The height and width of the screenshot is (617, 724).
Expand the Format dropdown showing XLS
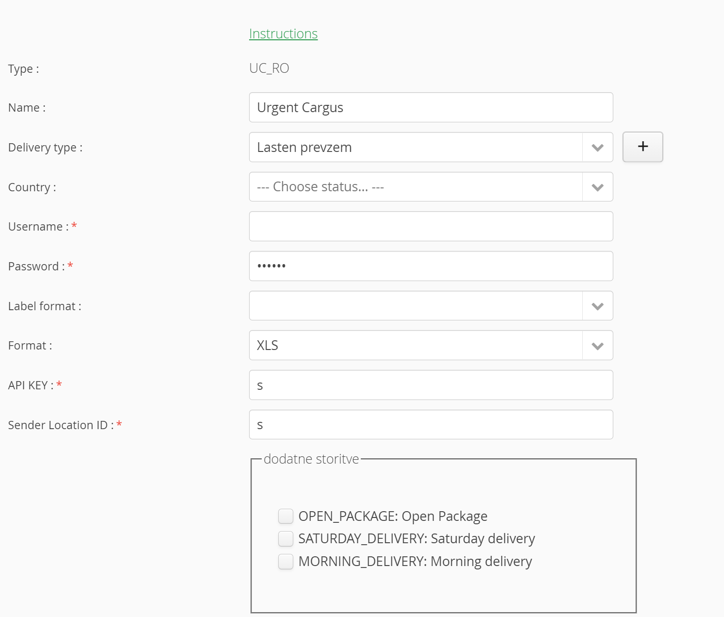(x=431, y=345)
